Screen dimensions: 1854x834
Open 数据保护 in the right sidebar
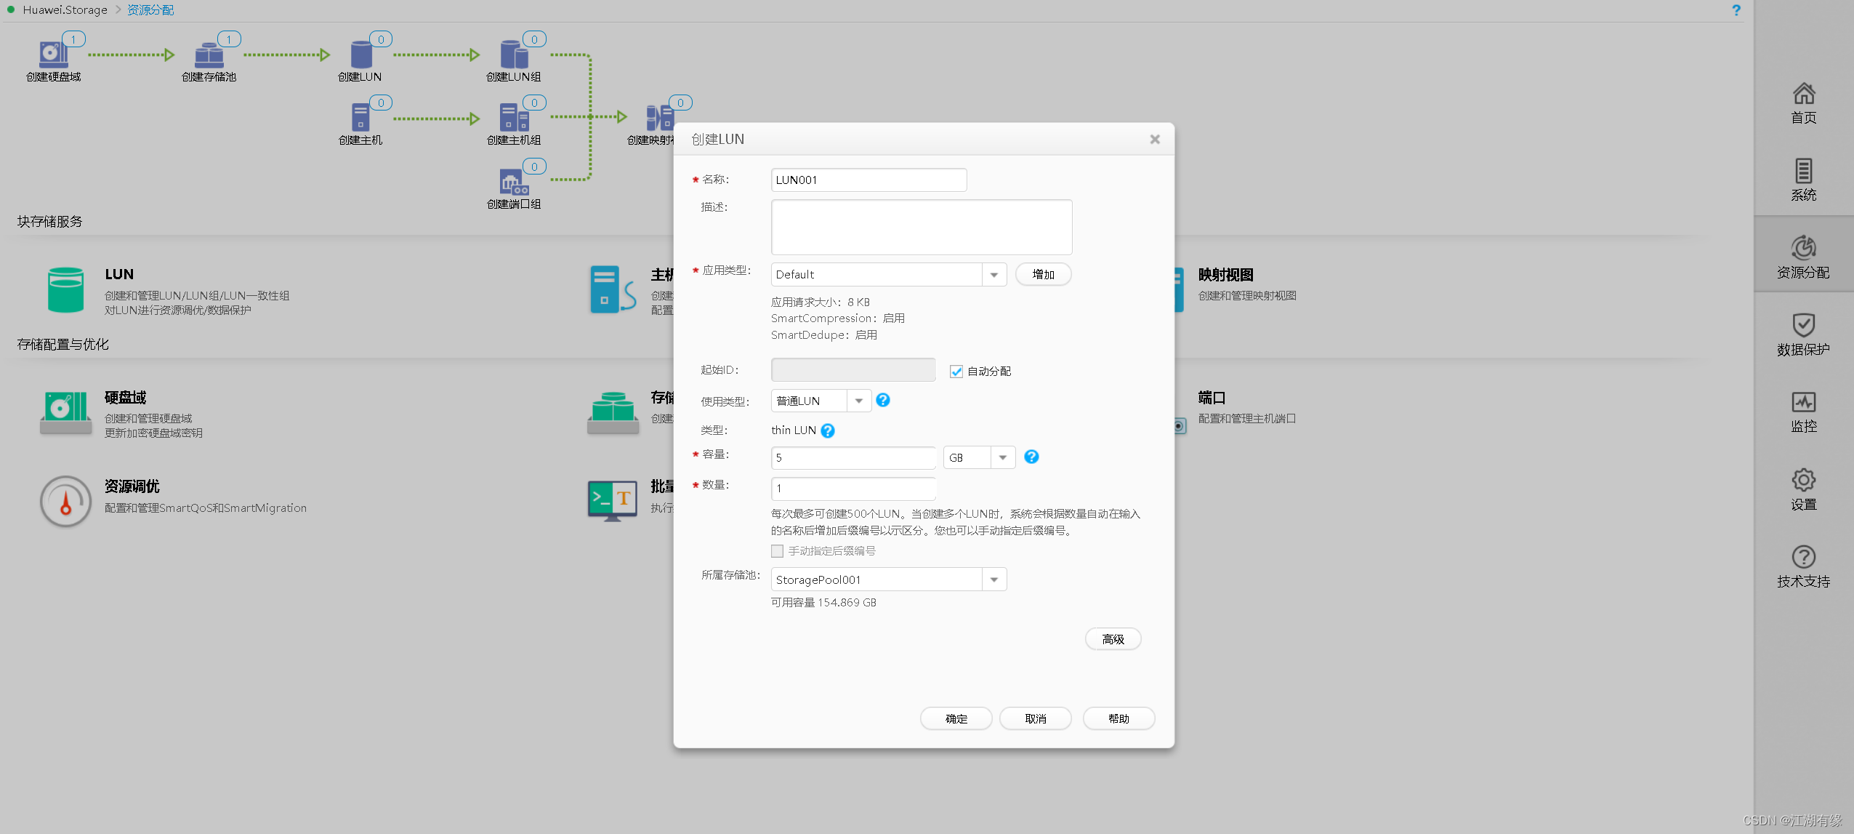coord(1804,335)
